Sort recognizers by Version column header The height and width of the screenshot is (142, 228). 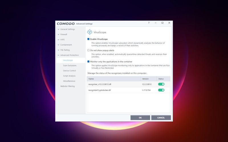tap(148, 79)
